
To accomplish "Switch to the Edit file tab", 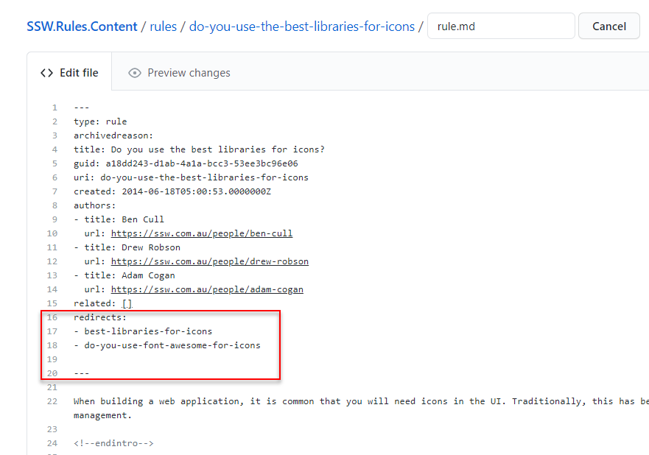I will [x=70, y=72].
